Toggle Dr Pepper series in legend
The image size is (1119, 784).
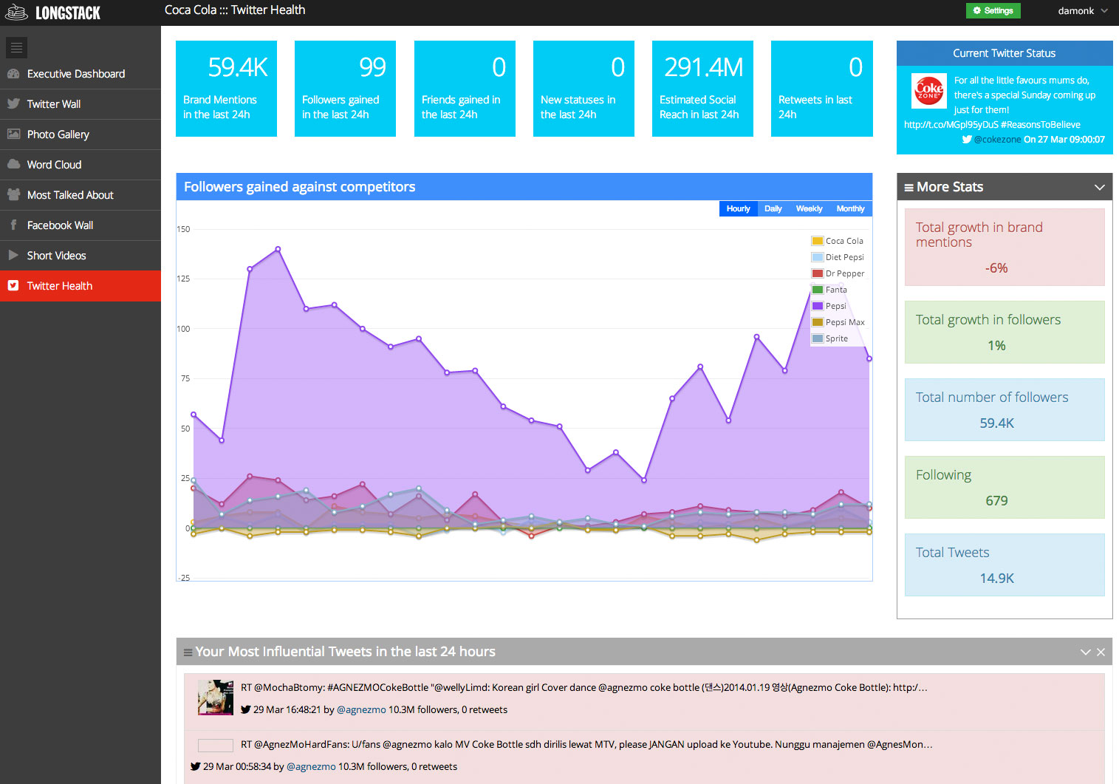pos(838,273)
